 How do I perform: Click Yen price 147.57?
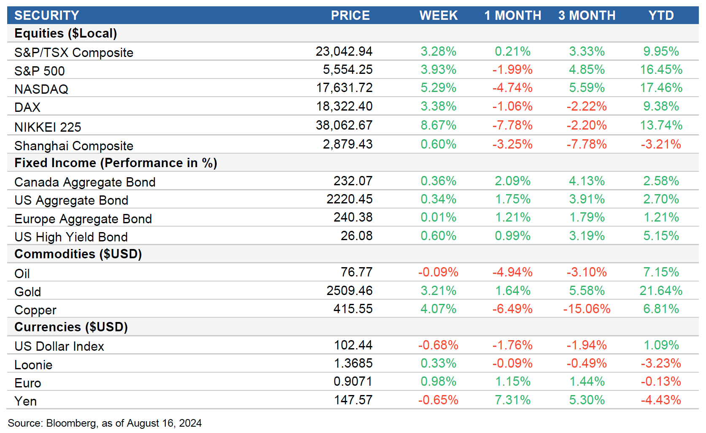click(x=353, y=400)
